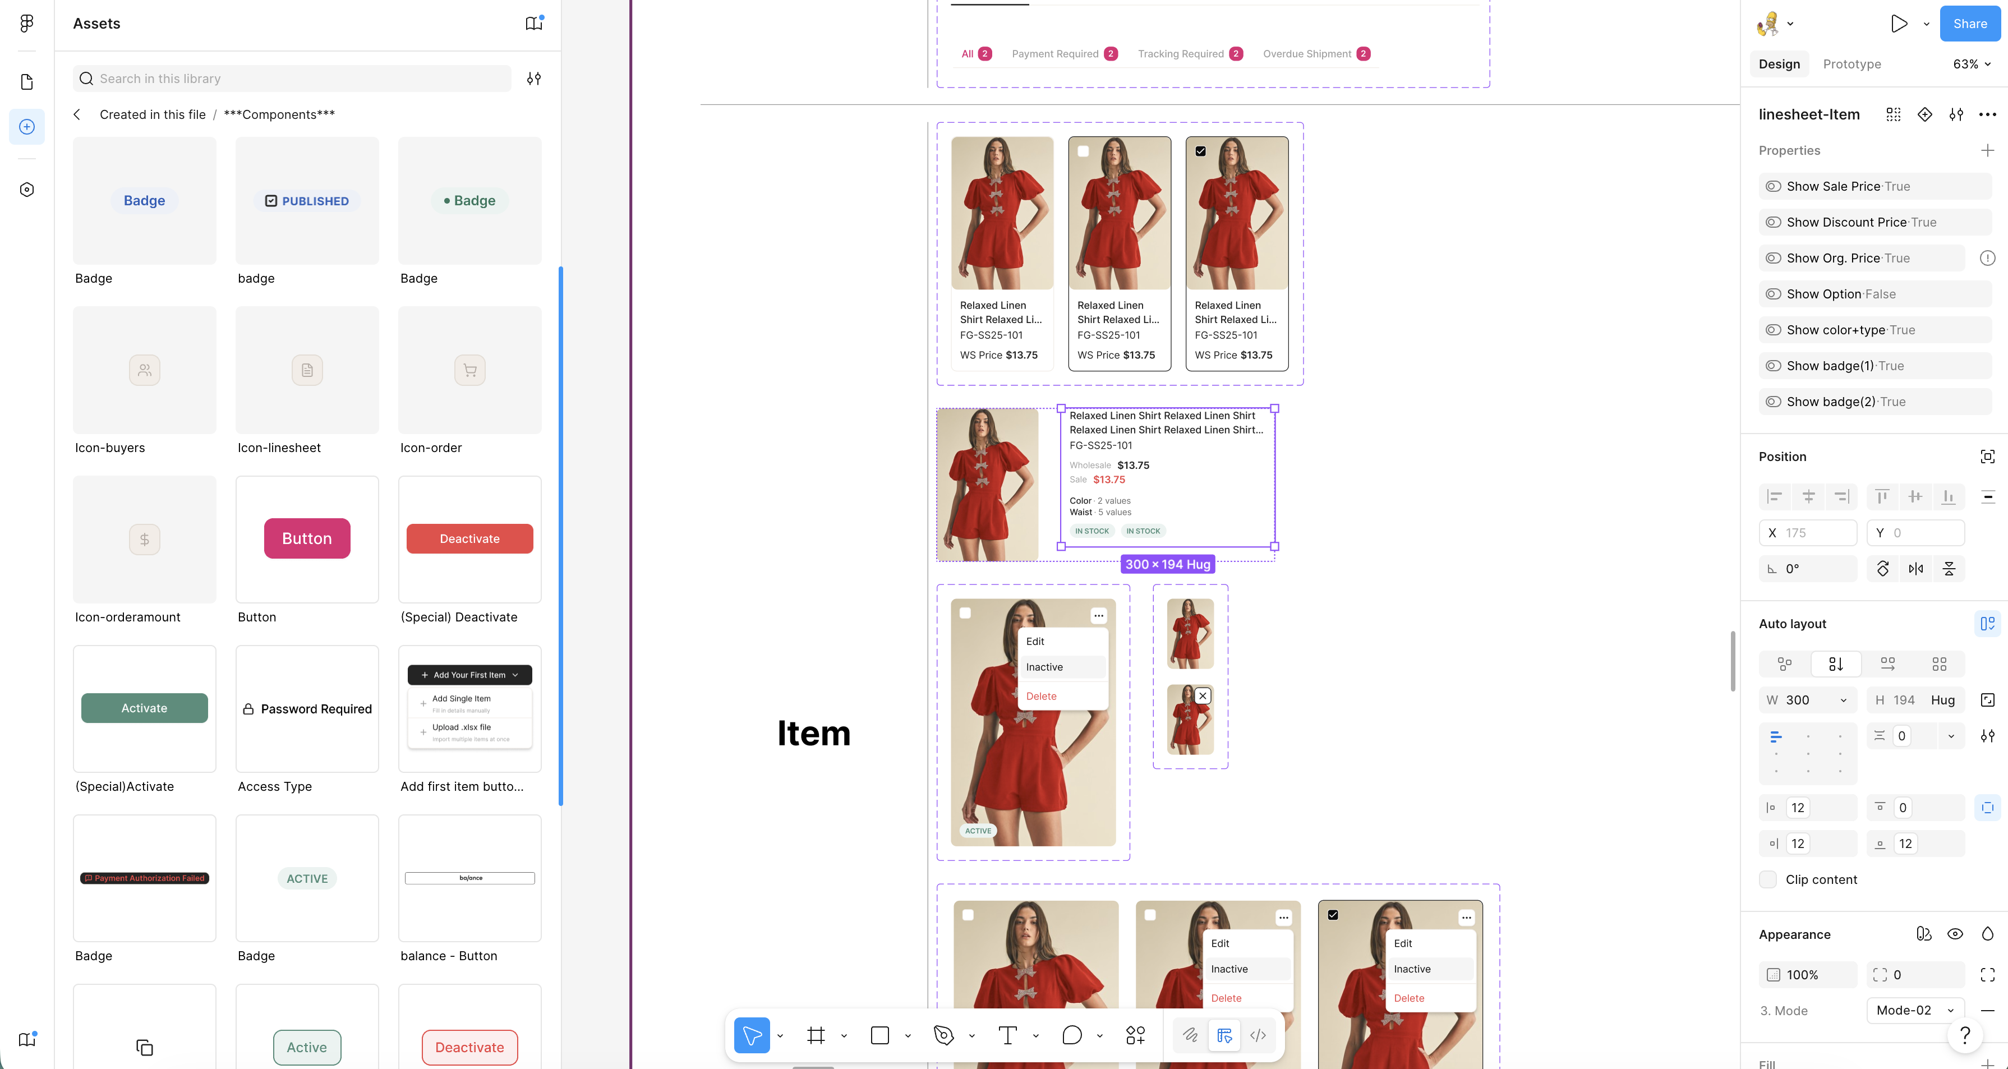The height and width of the screenshot is (1069, 2008).
Task: Open the Actions components tool
Action: coord(1136,1035)
